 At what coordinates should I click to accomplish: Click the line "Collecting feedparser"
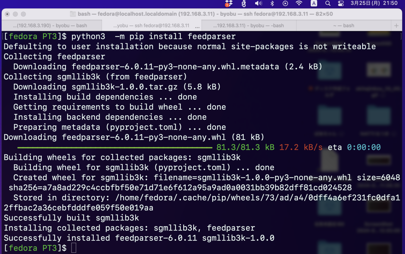54,56
